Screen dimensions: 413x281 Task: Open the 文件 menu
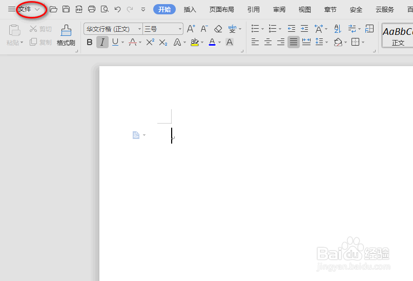coord(25,10)
